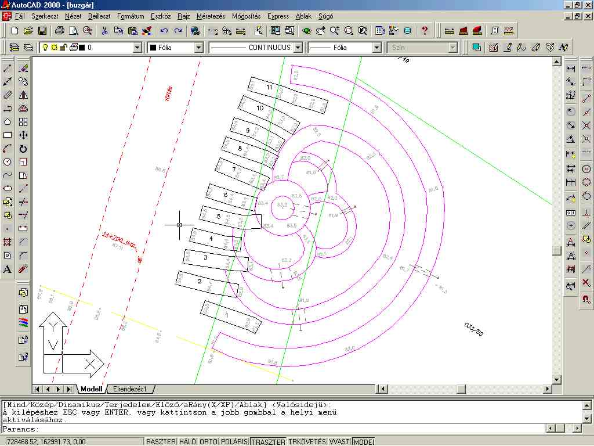The width and height of the screenshot is (594, 446).
Task: Open the CONTINUOUS linetype dropdown
Action: point(298,48)
